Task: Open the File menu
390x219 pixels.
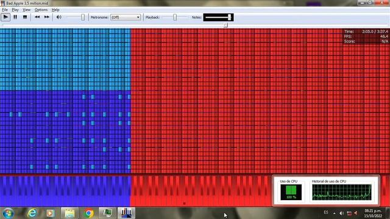Action: tap(5, 10)
